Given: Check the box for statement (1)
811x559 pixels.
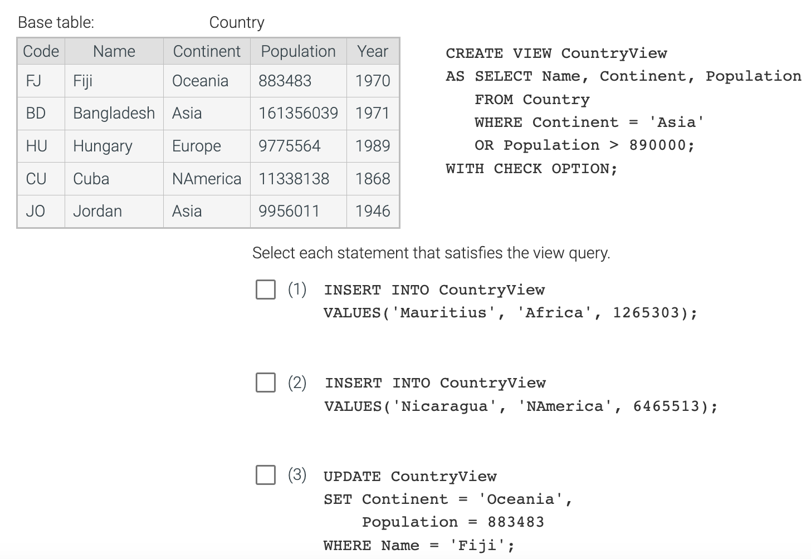Looking at the screenshot, I should [x=265, y=290].
